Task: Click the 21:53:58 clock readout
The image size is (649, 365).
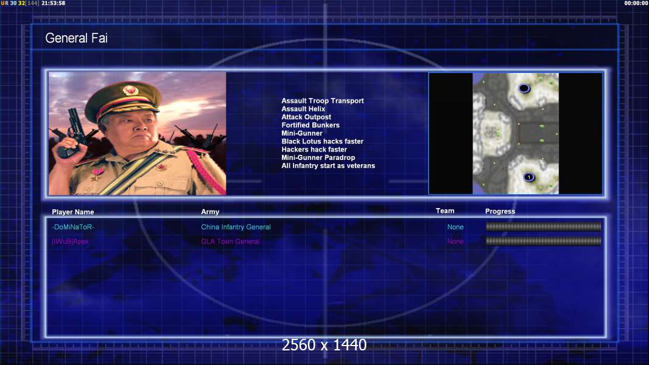Action: click(x=54, y=3)
